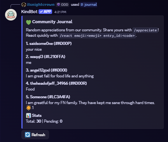Open KindBot's robot avatar
This screenshot has height=142, width=168.
coord(11,15)
